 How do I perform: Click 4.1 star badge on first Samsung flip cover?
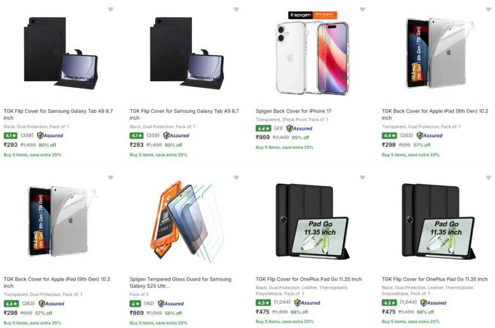(10, 135)
